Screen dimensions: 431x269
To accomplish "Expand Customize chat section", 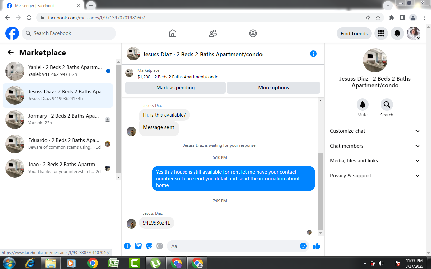I will tap(374, 131).
